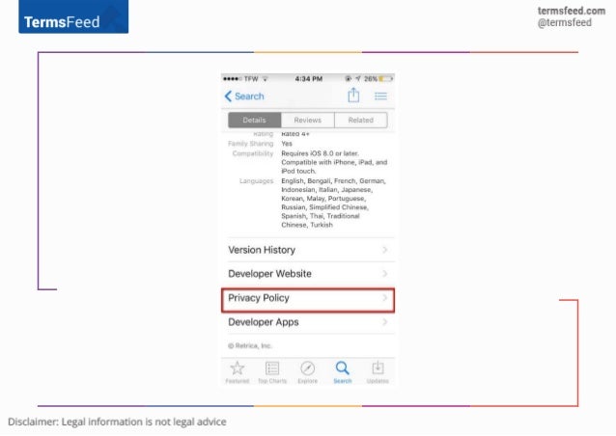
Task: Switch to the Reviews tab
Action: pyautogui.click(x=308, y=120)
